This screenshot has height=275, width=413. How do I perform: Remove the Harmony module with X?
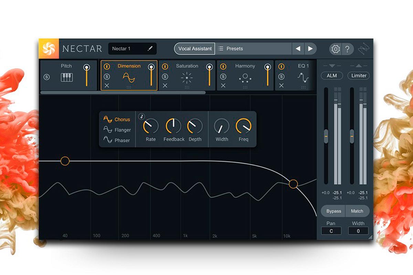point(223,86)
